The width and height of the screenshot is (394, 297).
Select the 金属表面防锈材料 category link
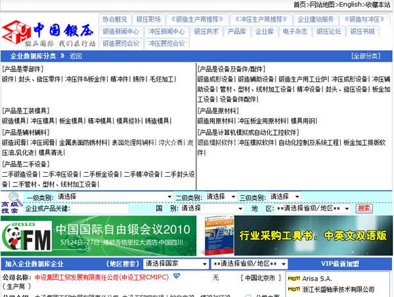[83, 143]
